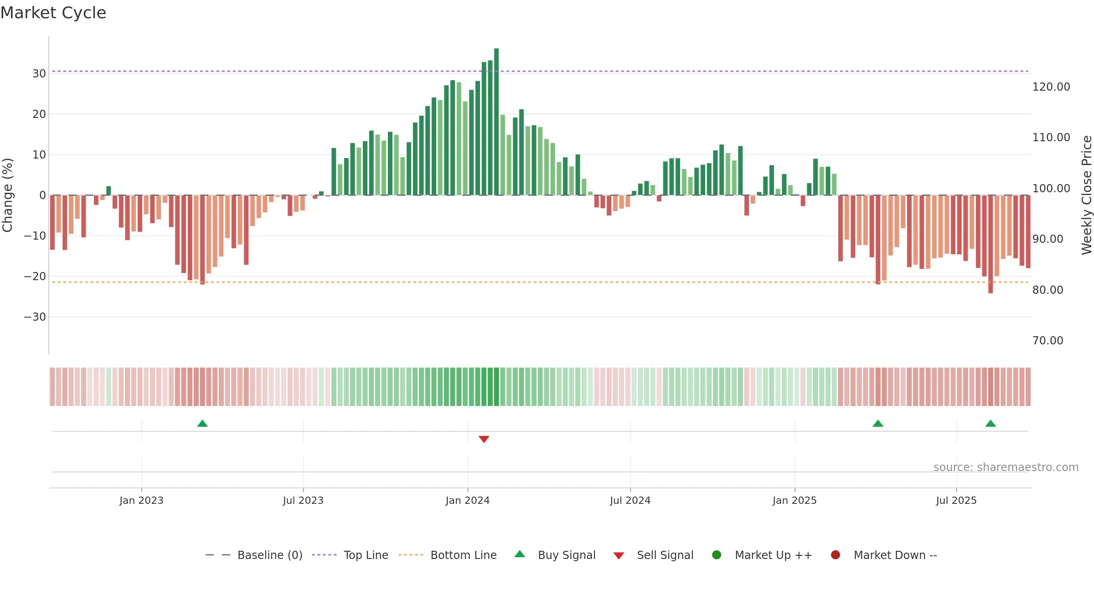1094x615 pixels.
Task: Toggle the Market Up ++ legend entry
Action: tap(762, 555)
